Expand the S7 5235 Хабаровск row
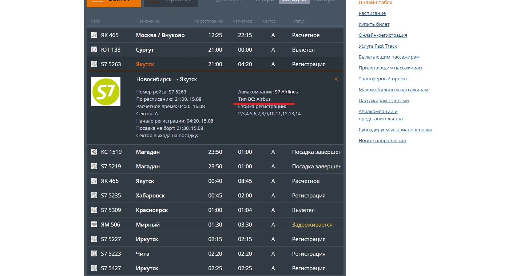 tap(215, 196)
